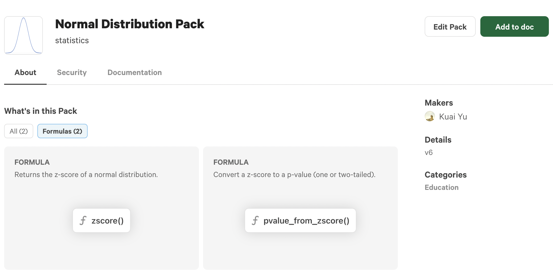
Task: Click Kuai Yu's avatar picture
Action: click(x=430, y=116)
